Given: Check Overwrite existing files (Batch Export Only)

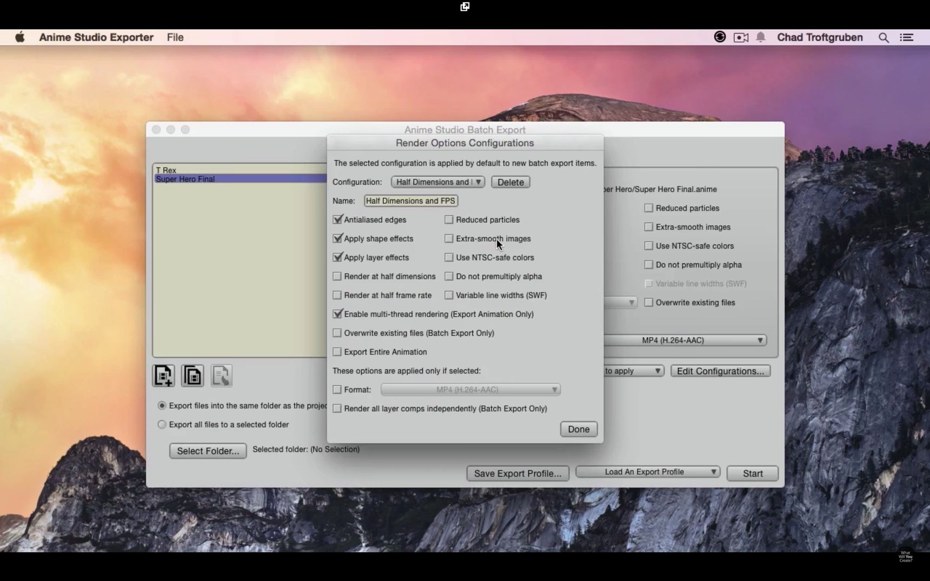Looking at the screenshot, I should pyautogui.click(x=337, y=333).
